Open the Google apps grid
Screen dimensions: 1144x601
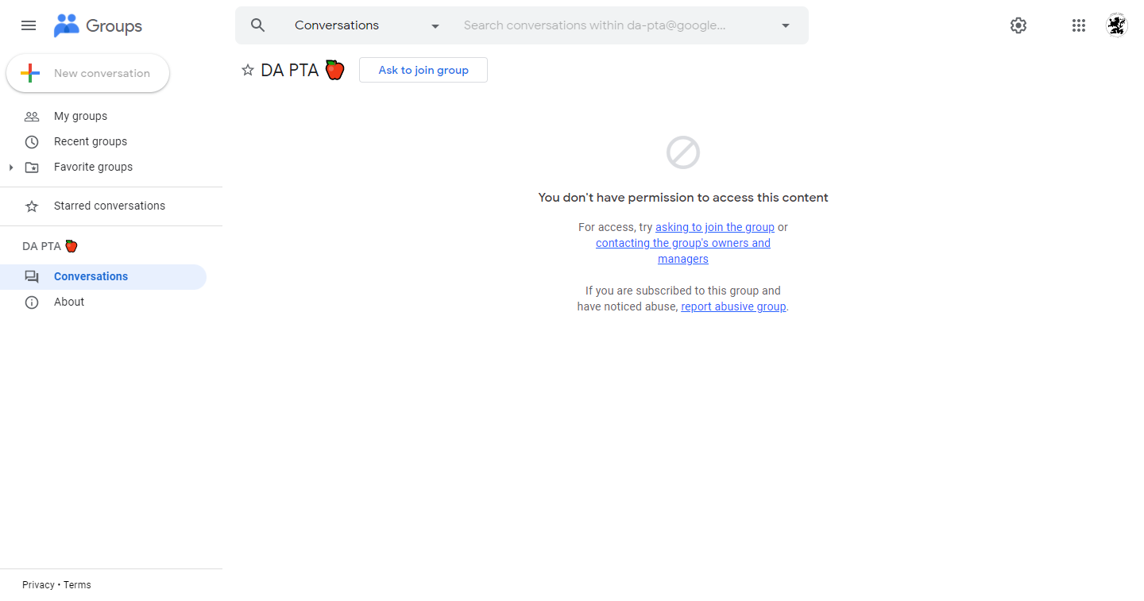click(x=1078, y=25)
